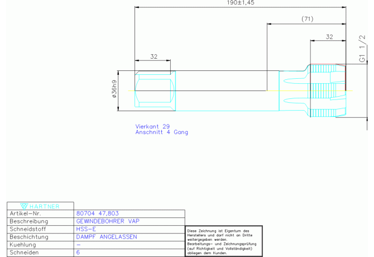
Task: Select the Anschnitt 4 Gang note
Action: (162, 132)
